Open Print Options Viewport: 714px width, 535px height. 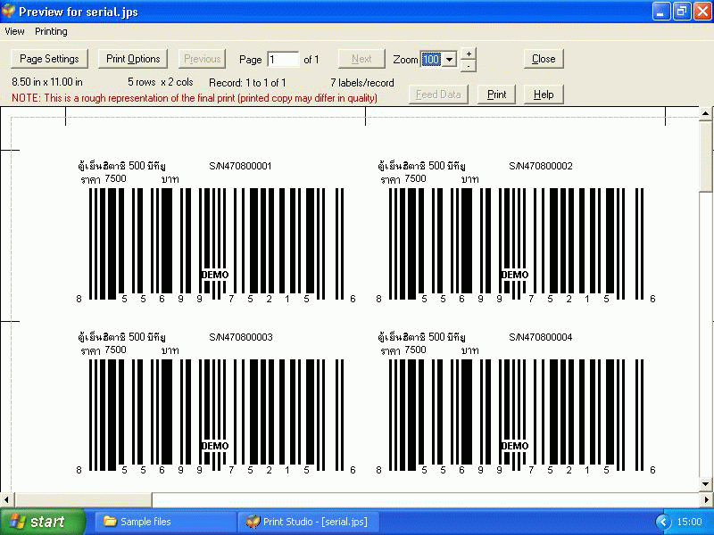pos(133,59)
